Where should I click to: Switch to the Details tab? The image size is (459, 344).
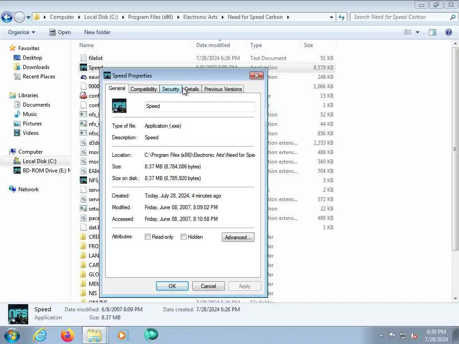pyautogui.click(x=192, y=89)
